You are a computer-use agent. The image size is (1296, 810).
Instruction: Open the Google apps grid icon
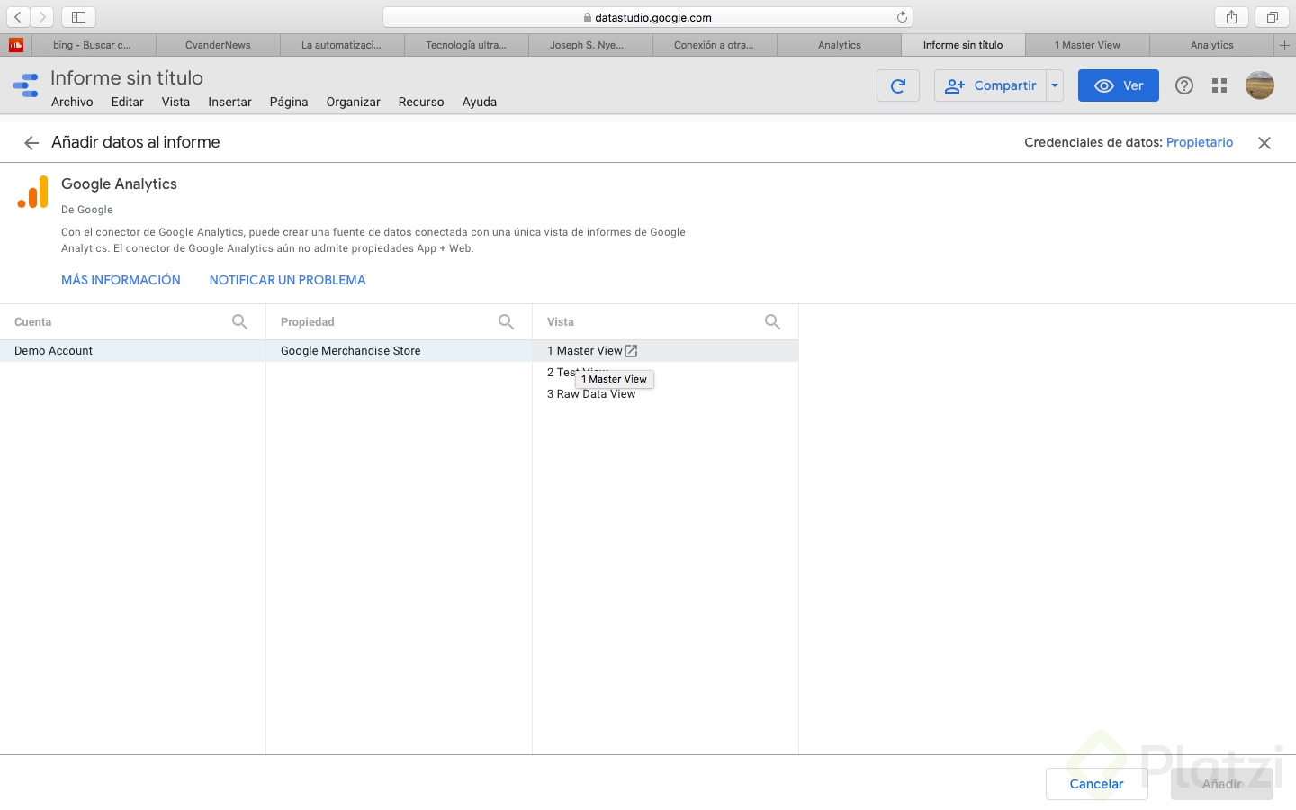coord(1219,86)
